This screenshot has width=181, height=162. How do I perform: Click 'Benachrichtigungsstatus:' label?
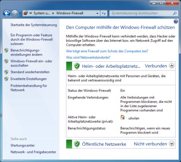pyautogui.click(x=87, y=128)
